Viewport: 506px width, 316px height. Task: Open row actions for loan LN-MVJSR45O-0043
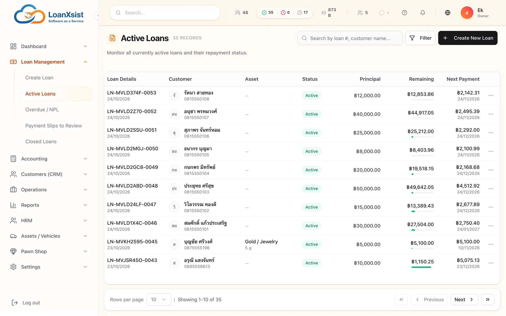491,263
